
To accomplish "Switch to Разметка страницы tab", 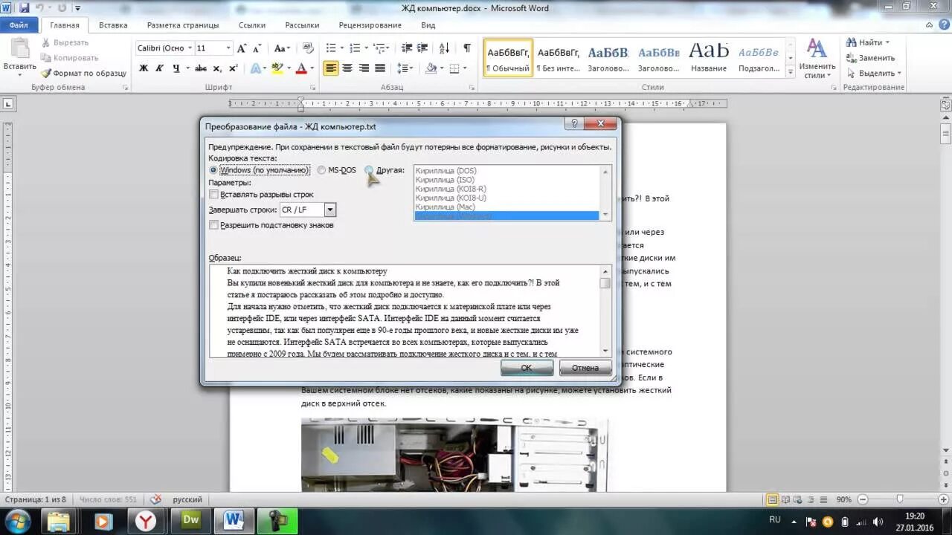I will pyautogui.click(x=182, y=25).
